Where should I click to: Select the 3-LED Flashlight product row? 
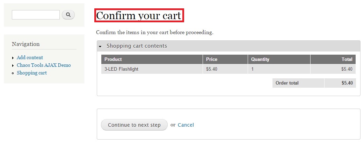228,69
